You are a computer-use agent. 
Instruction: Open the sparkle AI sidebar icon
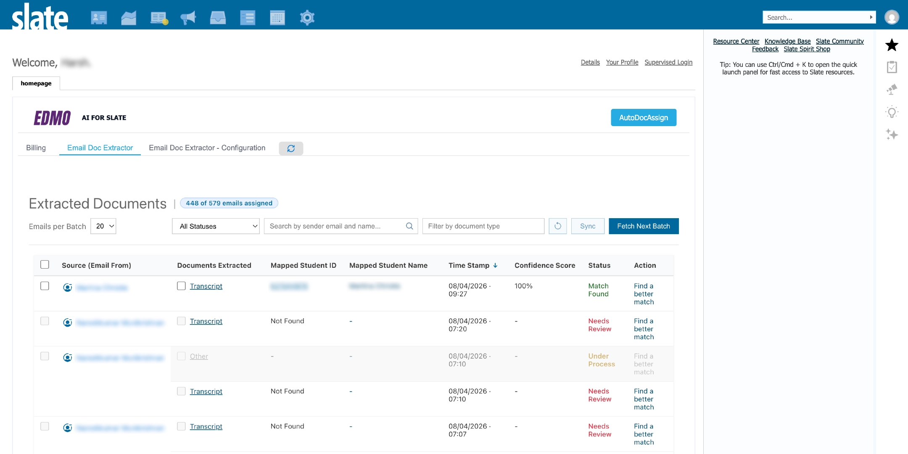point(892,135)
